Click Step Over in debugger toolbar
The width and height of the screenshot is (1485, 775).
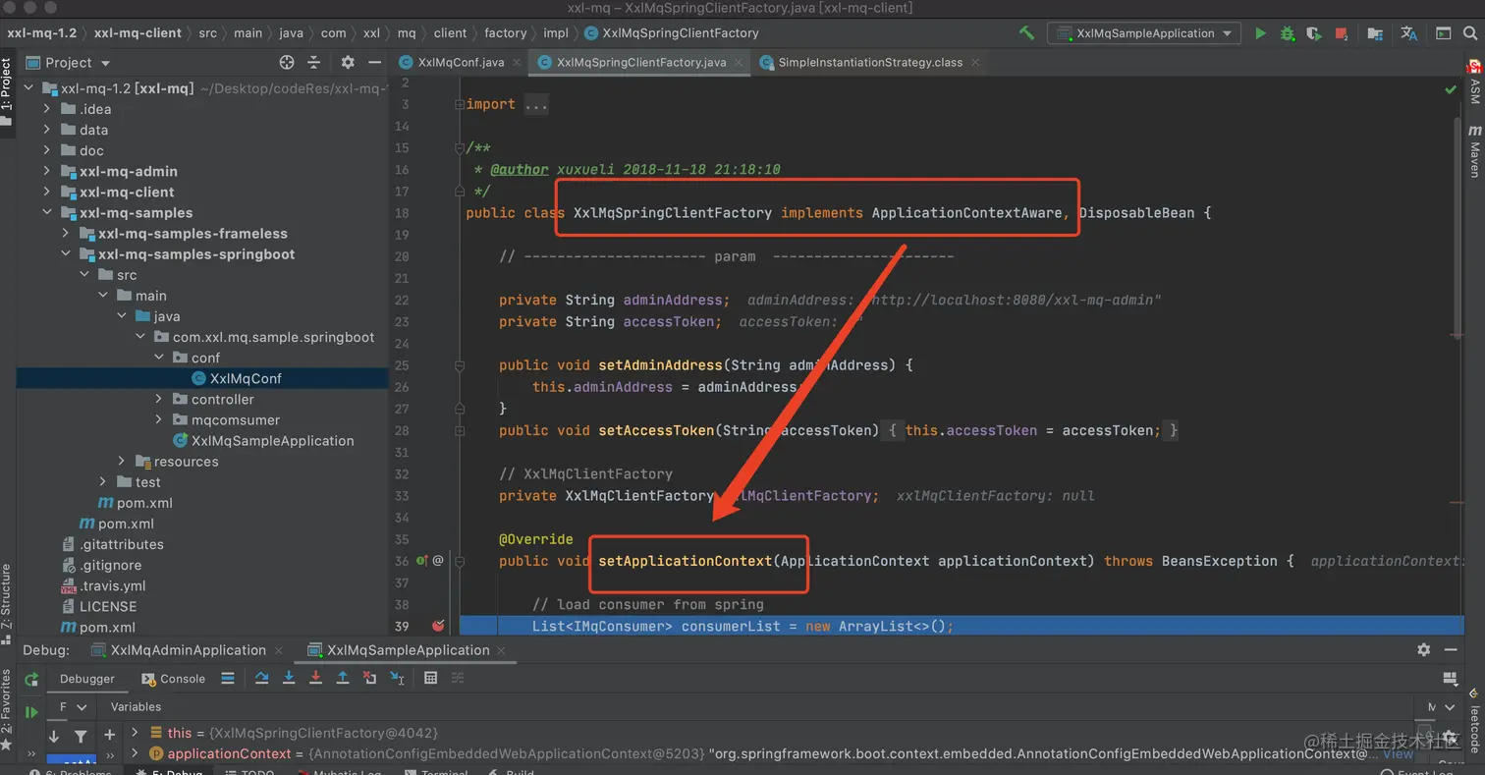click(x=262, y=678)
